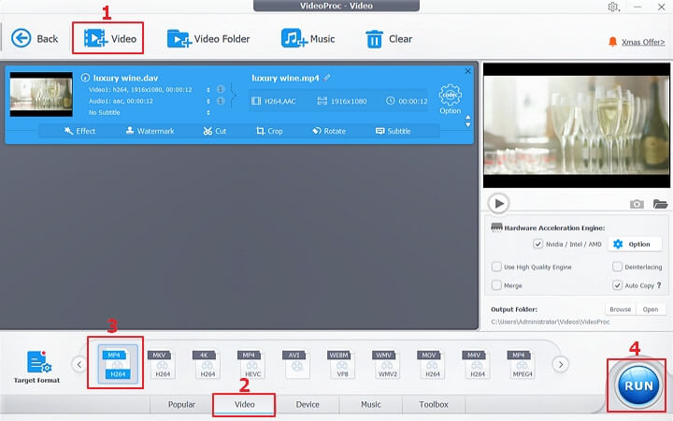The image size is (673, 421).
Task: Open the Cut tool
Action: (215, 131)
